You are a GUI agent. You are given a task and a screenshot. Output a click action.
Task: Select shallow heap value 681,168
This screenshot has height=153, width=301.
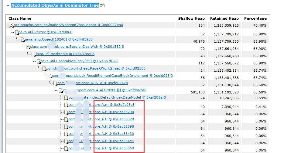tap(198, 92)
